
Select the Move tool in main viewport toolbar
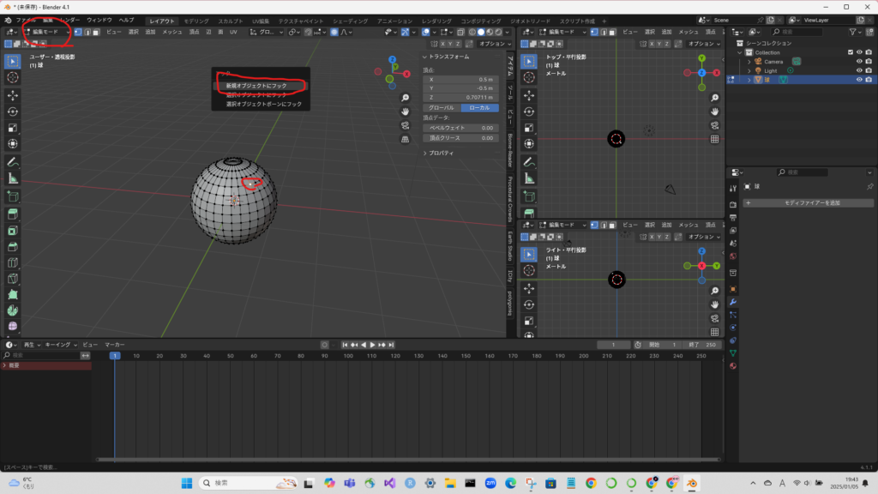pyautogui.click(x=13, y=94)
